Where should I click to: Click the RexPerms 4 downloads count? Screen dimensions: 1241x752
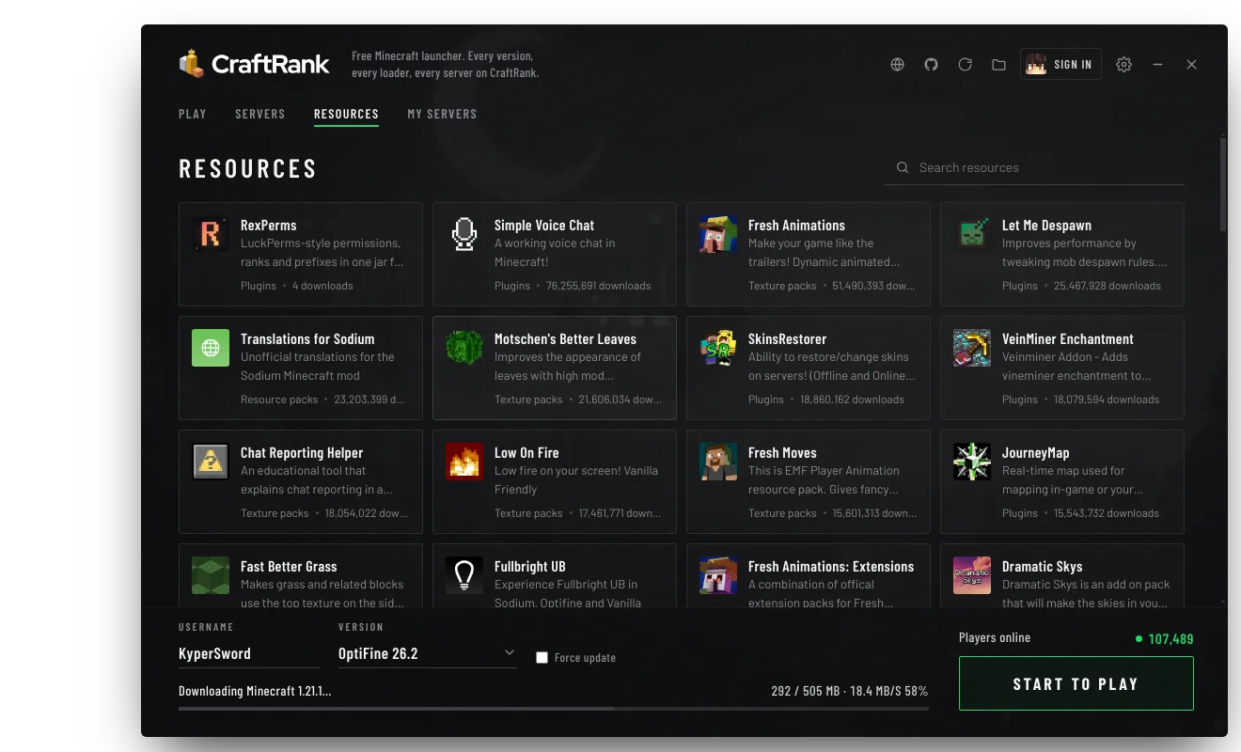[322, 286]
